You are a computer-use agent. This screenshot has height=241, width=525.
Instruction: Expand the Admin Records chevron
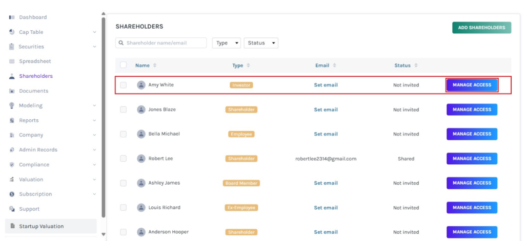coord(94,150)
